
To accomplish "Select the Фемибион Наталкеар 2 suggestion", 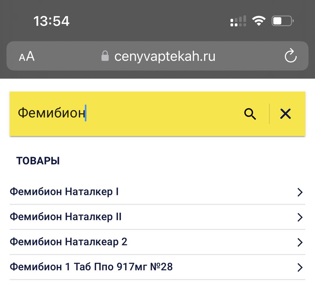I will point(69,242).
